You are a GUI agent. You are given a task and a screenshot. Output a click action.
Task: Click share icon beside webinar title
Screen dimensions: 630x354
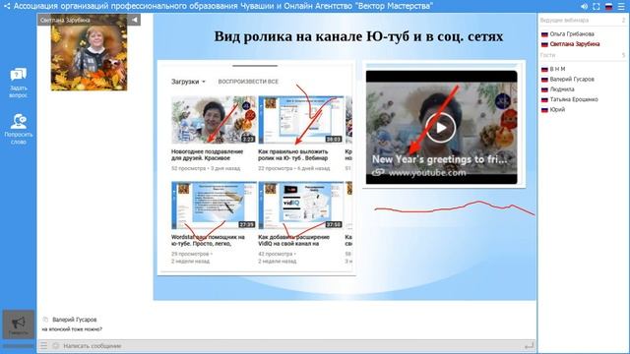click(x=7, y=6)
